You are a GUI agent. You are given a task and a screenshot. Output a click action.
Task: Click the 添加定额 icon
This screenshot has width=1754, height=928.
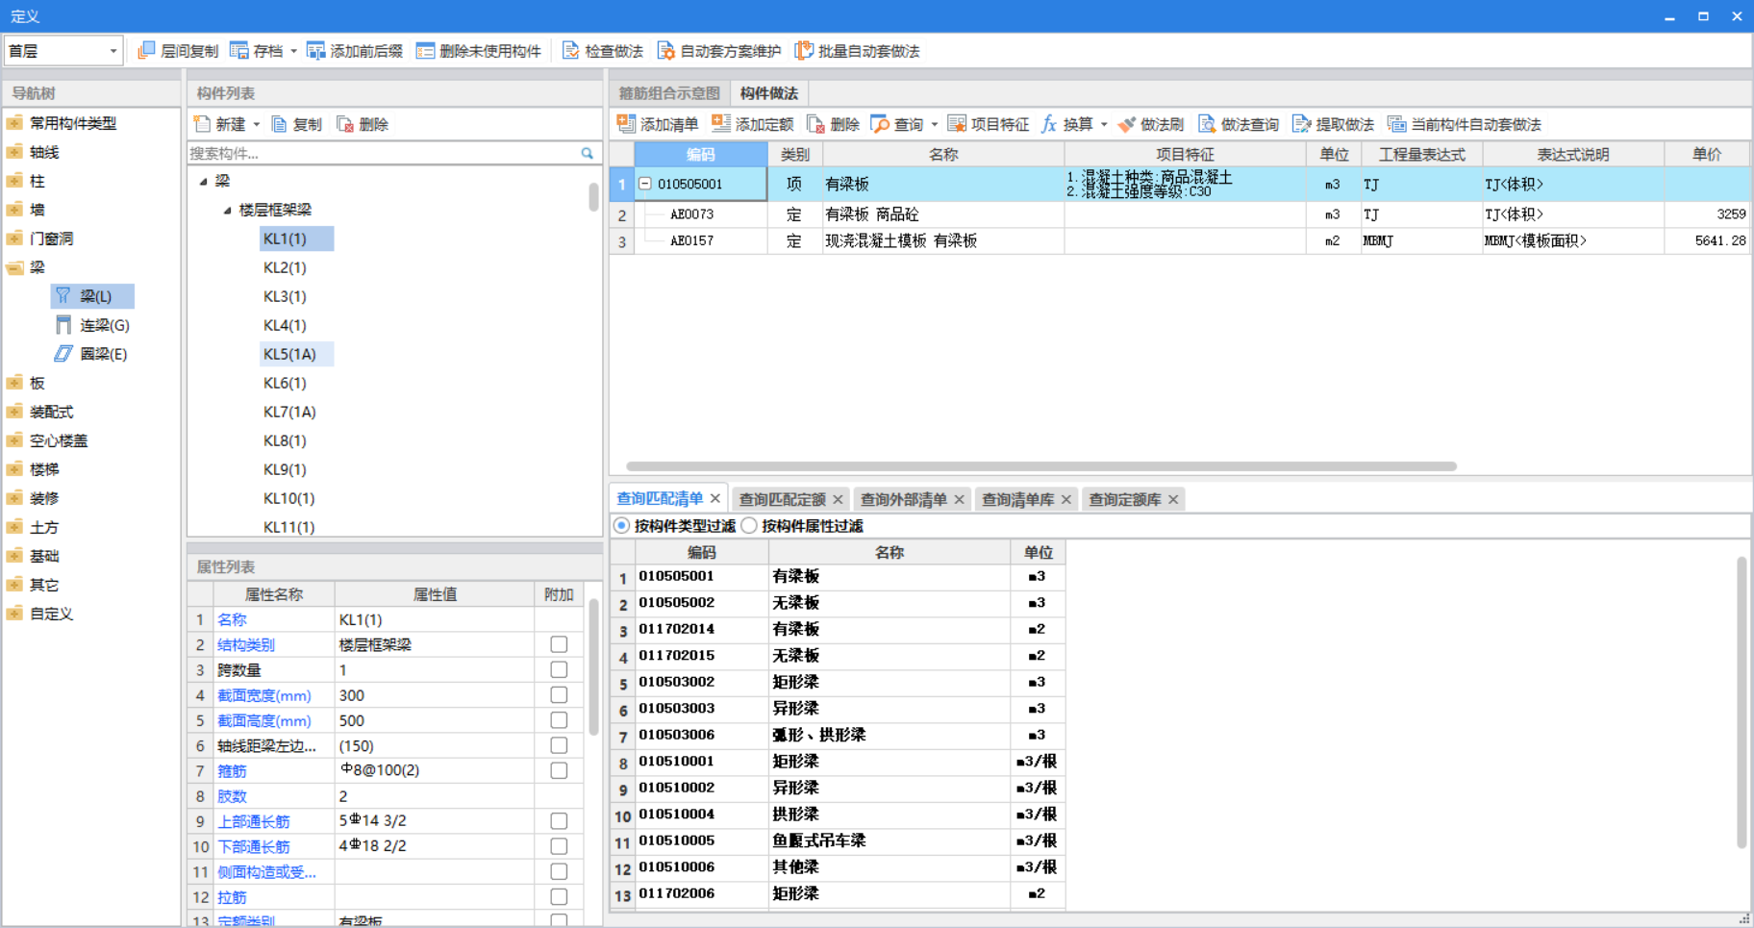(x=721, y=123)
